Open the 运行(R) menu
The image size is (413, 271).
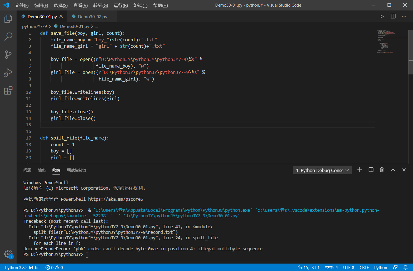point(121,6)
